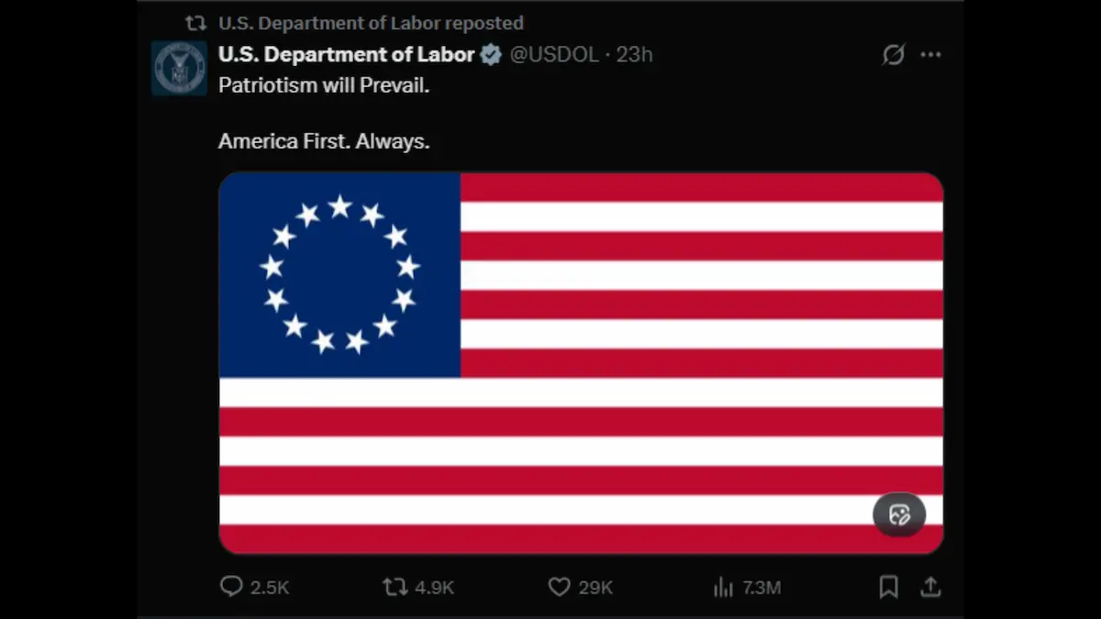Bookmark this post
Image resolution: width=1101 pixels, height=619 pixels.
(888, 586)
